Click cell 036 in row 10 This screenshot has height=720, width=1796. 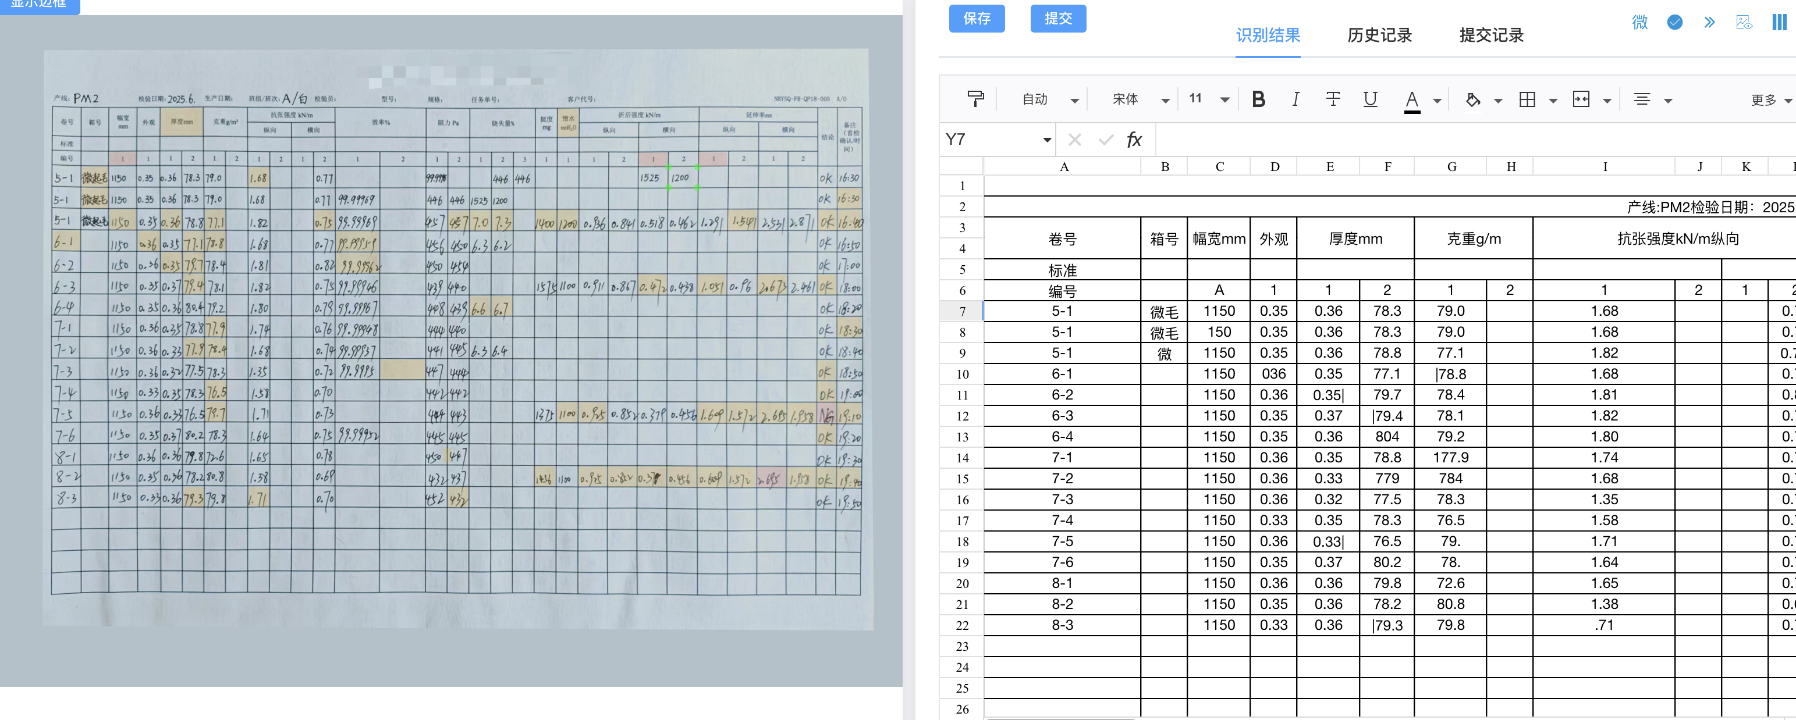[1274, 375]
